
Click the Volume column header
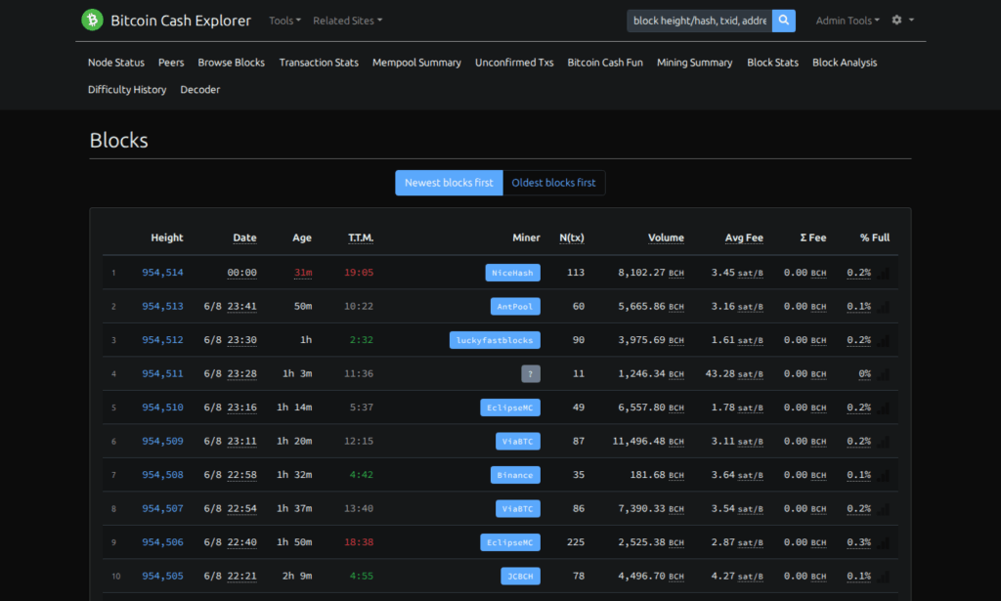tap(666, 237)
